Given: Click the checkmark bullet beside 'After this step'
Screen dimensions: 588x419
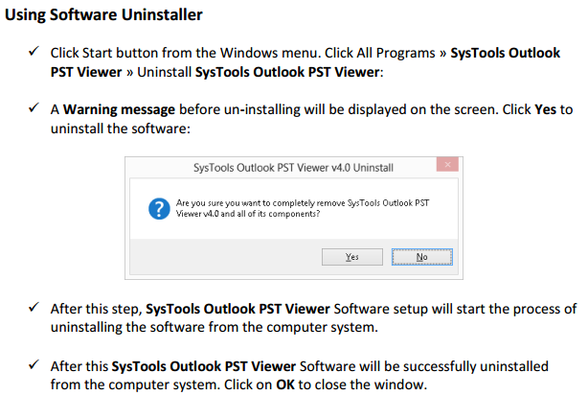Looking at the screenshot, I should (x=34, y=307).
